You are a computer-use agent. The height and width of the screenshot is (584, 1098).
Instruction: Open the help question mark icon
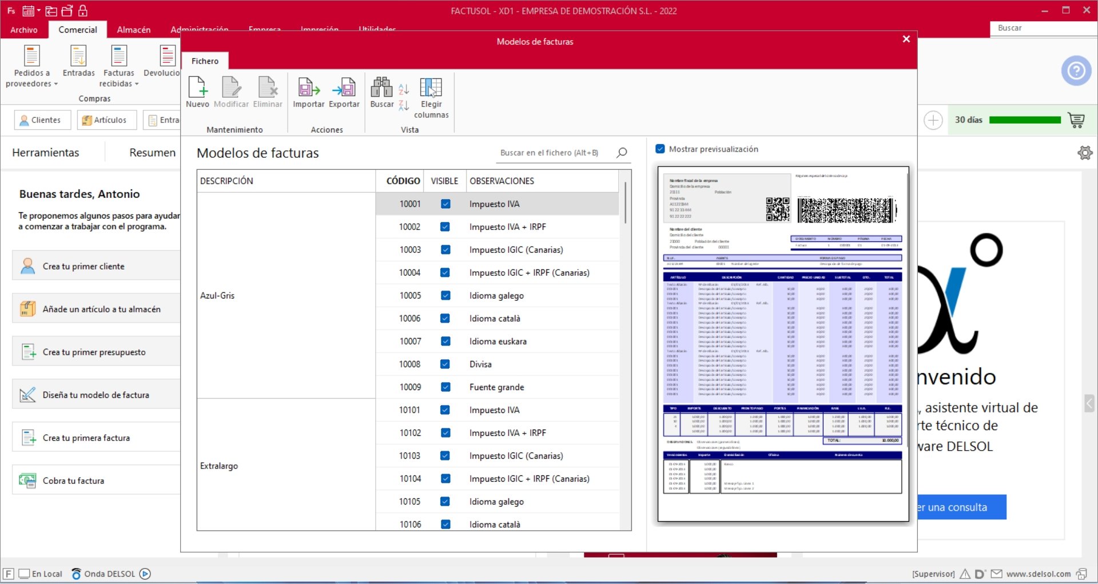1076,70
